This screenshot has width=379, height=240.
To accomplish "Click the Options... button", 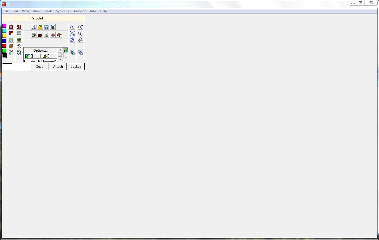I will pyautogui.click(x=41, y=51).
